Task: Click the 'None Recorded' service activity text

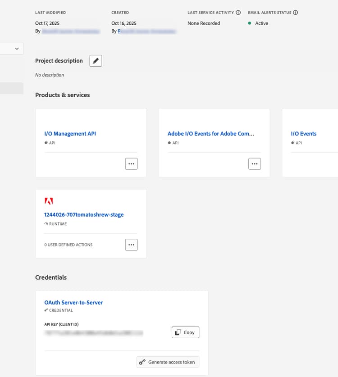Action: click(204, 23)
